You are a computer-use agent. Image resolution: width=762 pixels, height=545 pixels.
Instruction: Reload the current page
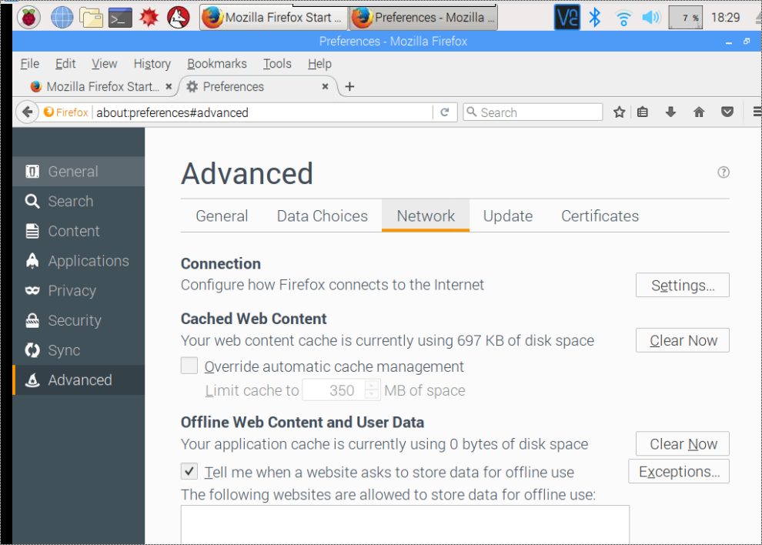coord(445,112)
